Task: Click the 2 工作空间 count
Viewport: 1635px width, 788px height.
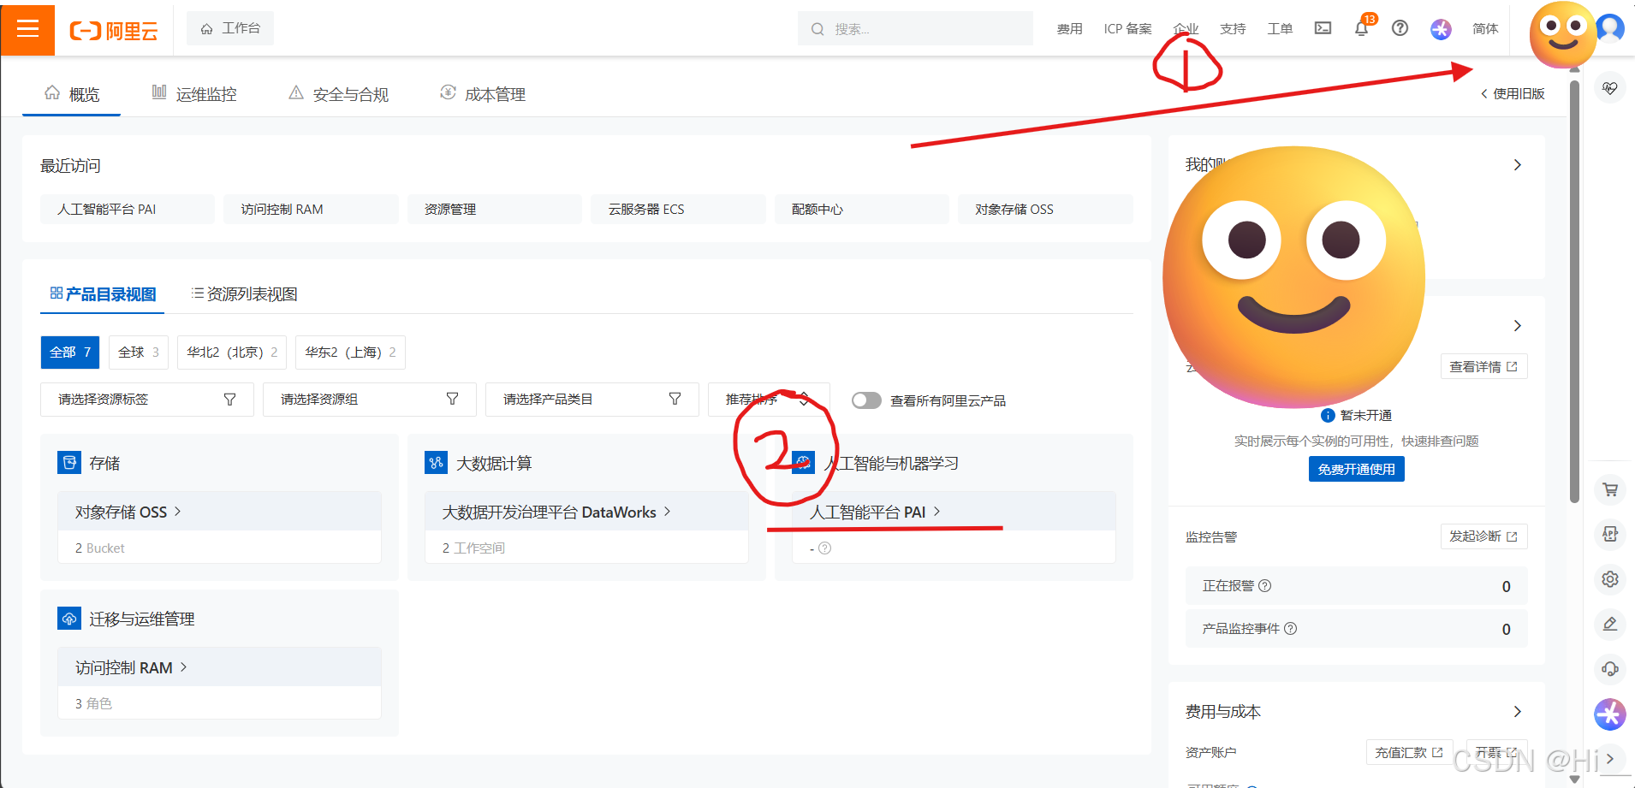Action: (473, 548)
